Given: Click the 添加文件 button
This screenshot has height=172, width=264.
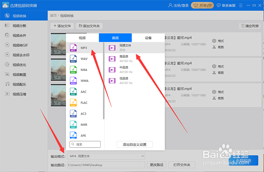Looking at the screenshot, I should 62,26.
